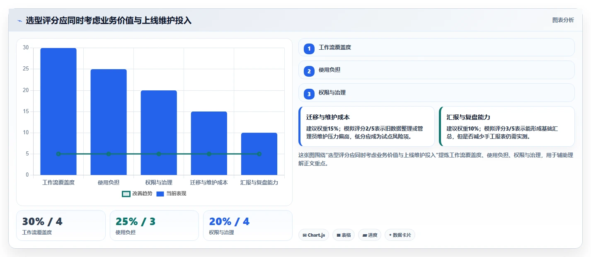This screenshot has width=591, height=257.
Task: Click the icon inside Chart.js tag
Action: (305, 235)
